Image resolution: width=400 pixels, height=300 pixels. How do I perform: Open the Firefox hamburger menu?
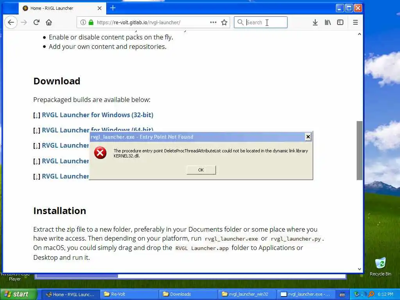click(x=355, y=22)
